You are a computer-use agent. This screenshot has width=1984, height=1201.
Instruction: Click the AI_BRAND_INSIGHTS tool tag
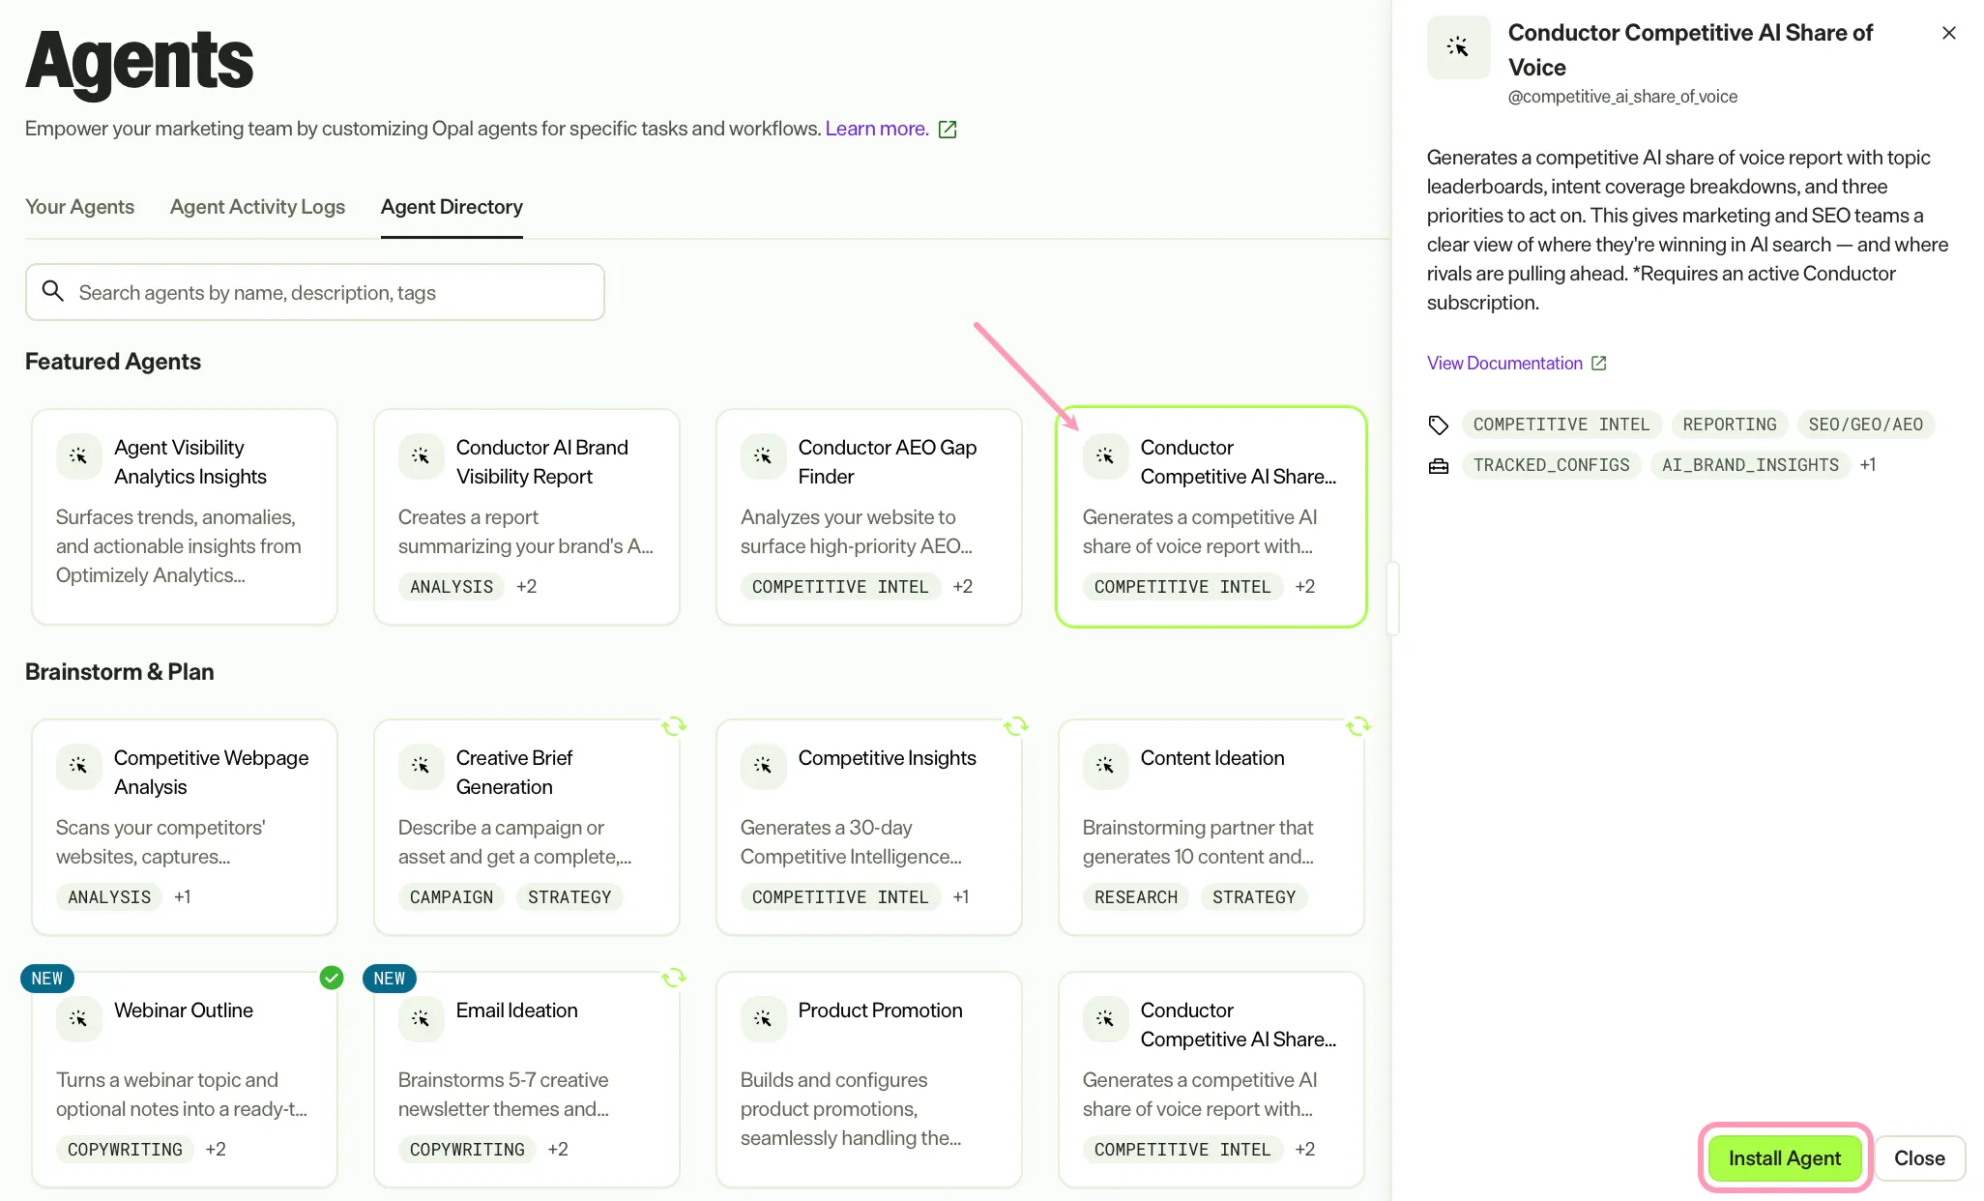pyautogui.click(x=1751, y=465)
